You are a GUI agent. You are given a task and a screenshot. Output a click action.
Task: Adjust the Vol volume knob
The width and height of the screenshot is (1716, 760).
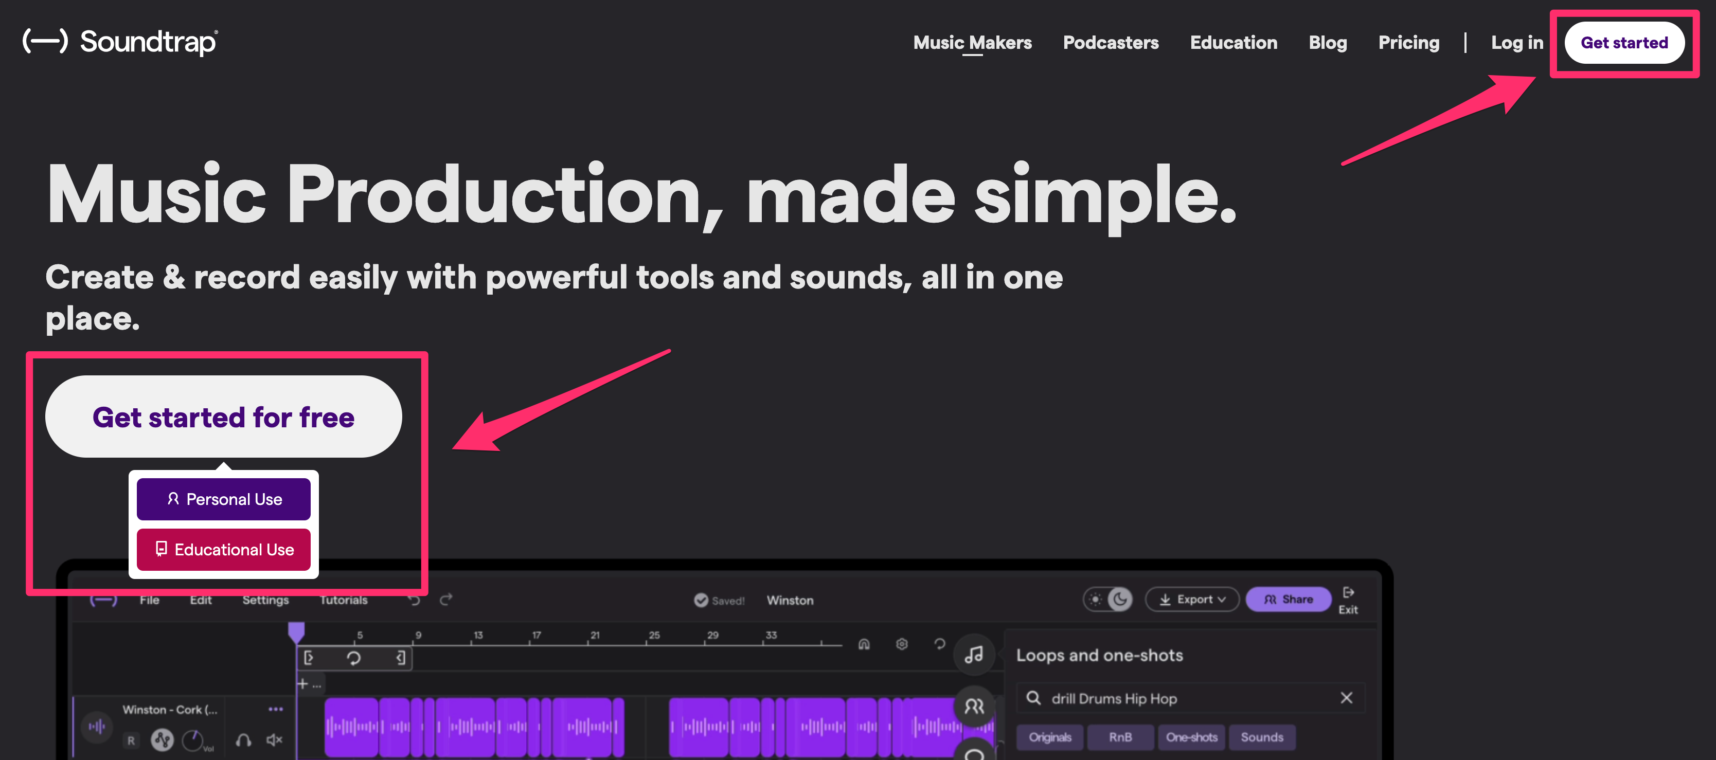[x=193, y=740]
